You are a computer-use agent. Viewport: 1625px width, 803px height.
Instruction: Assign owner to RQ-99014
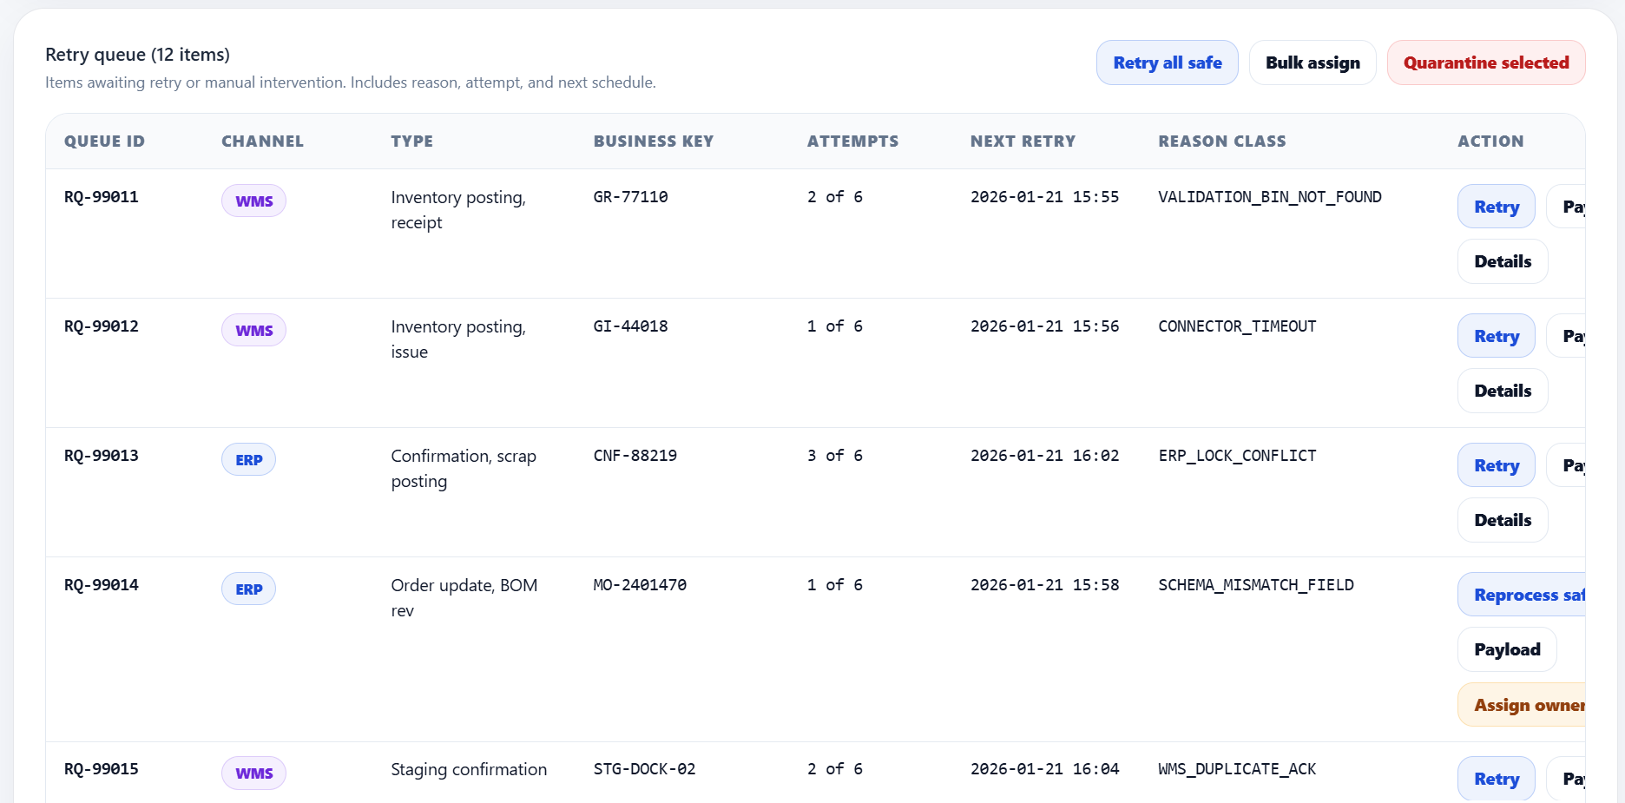pos(1523,705)
